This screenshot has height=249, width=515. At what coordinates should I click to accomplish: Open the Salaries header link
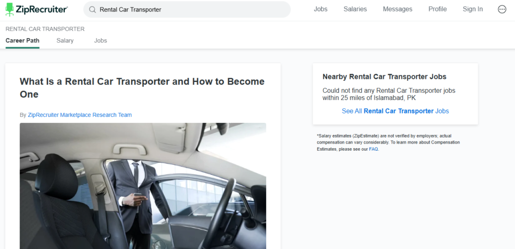pyautogui.click(x=355, y=9)
